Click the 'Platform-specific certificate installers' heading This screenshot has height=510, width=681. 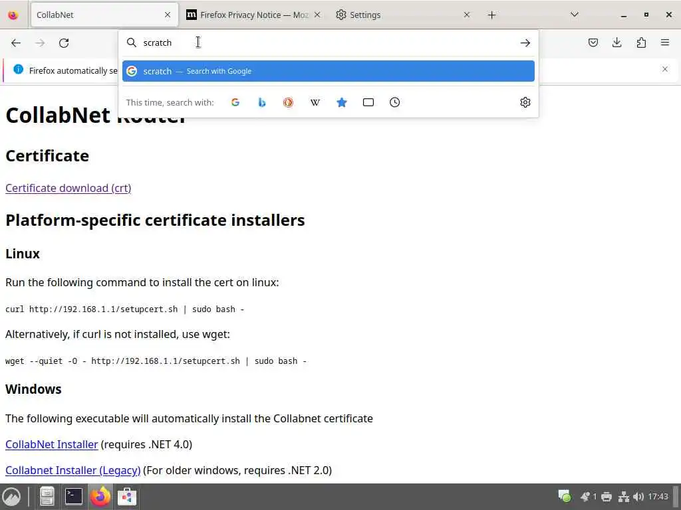[155, 220]
